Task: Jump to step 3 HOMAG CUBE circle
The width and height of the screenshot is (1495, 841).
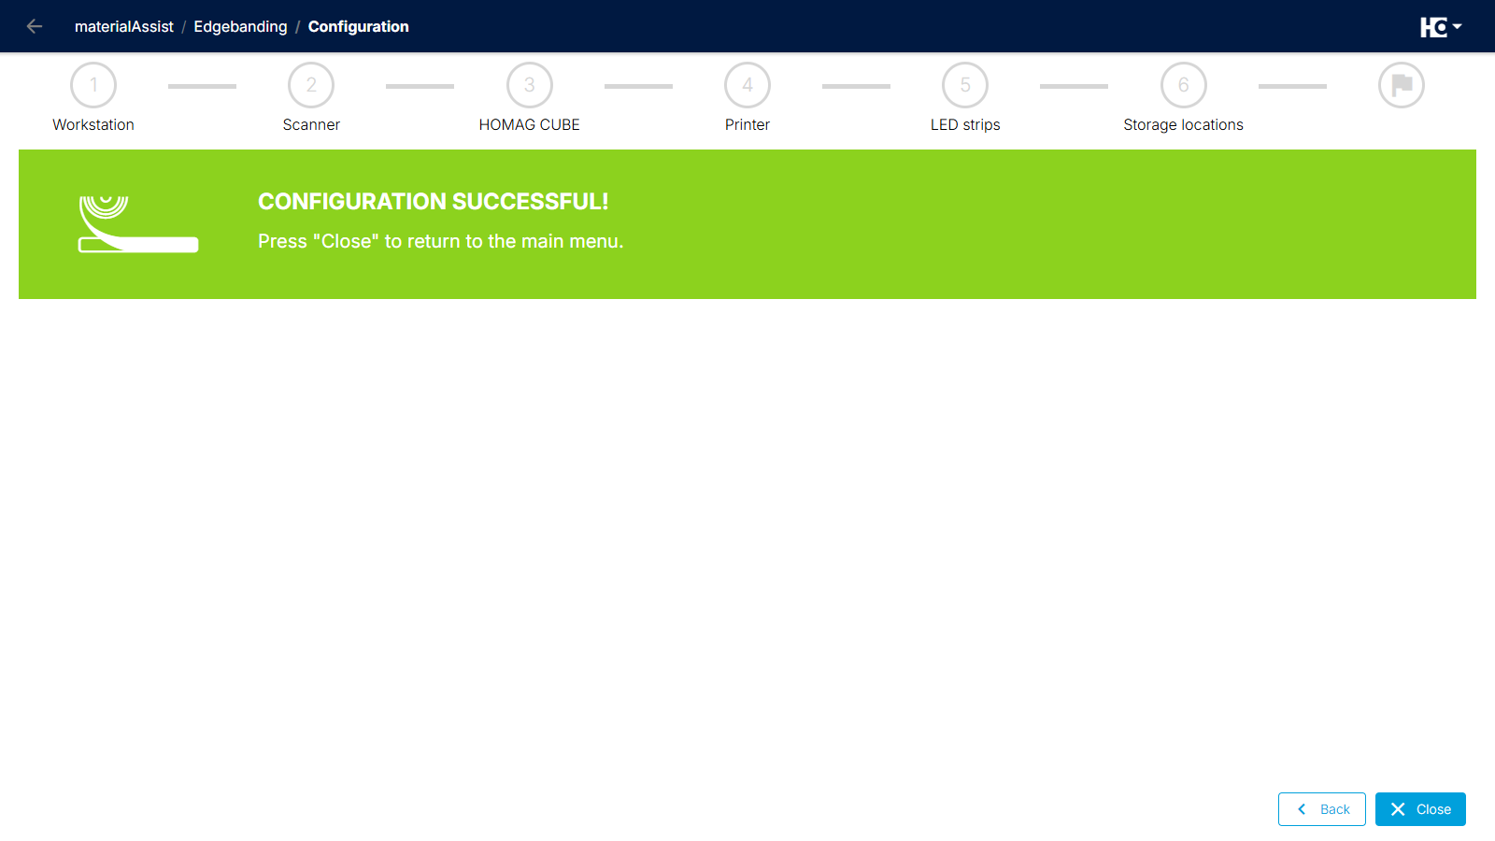Action: (530, 85)
